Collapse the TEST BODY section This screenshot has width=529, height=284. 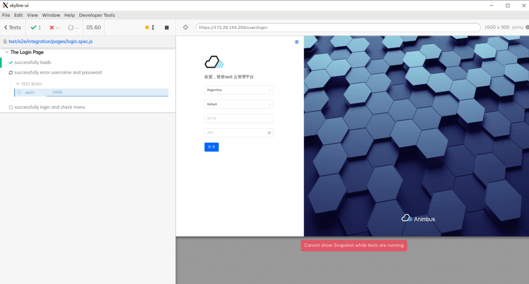pos(18,84)
